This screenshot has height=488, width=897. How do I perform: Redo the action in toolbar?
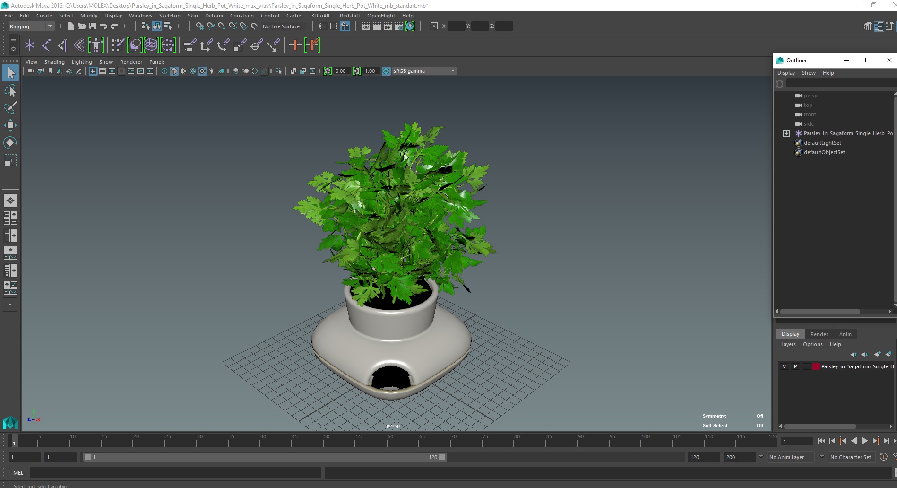point(114,26)
